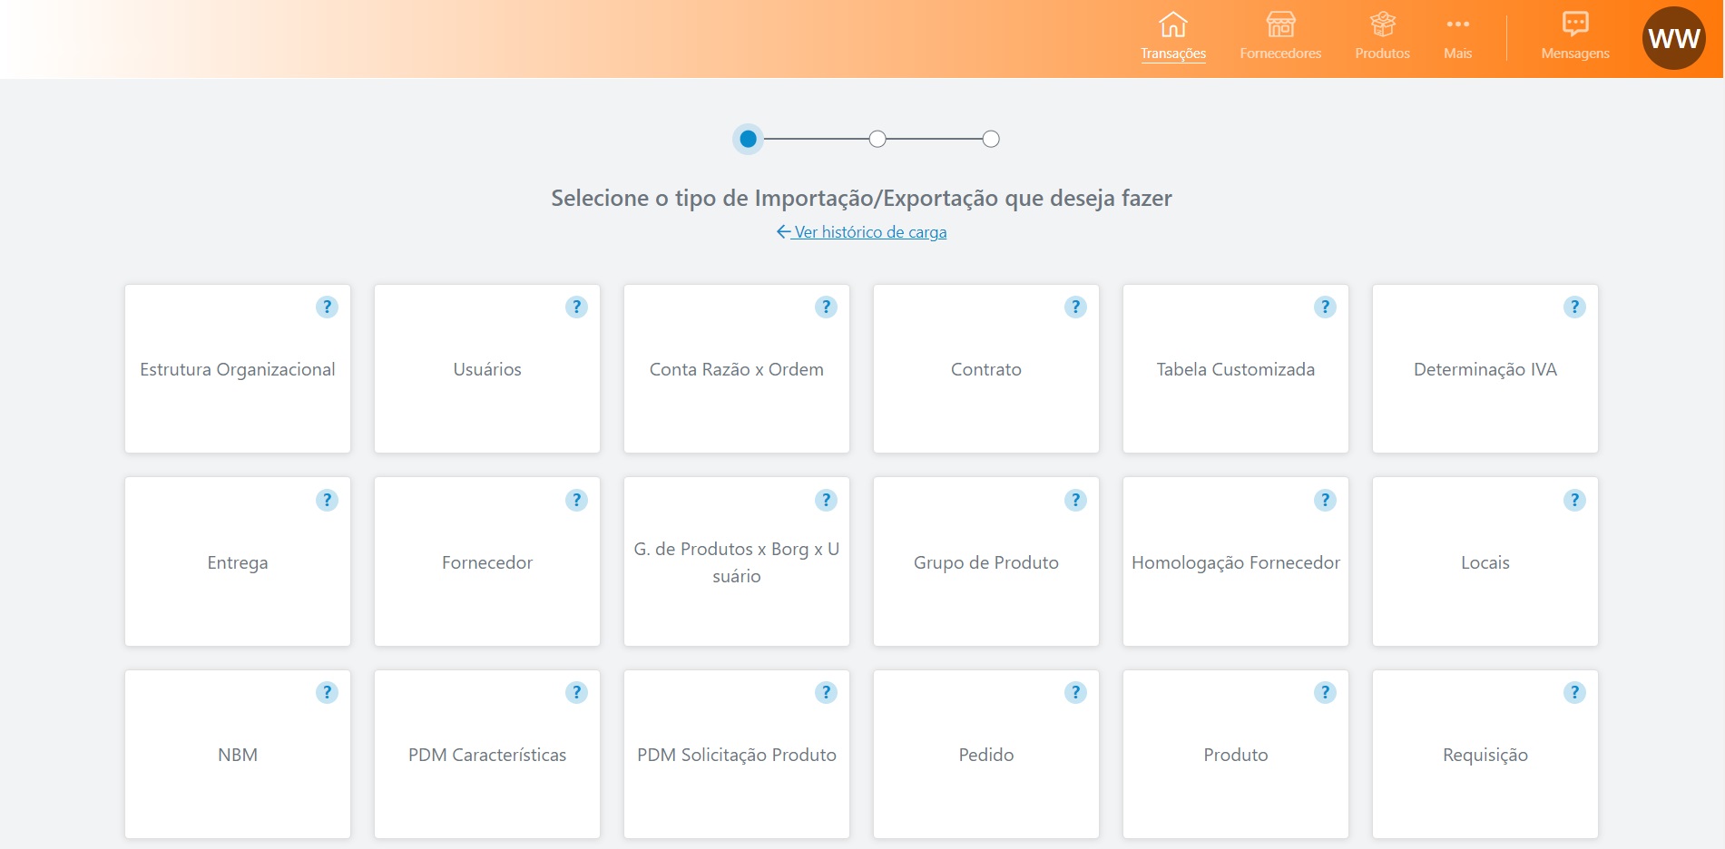Open help for Grupo de Produto card
Image resolution: width=1725 pixels, height=849 pixels.
click(1075, 501)
